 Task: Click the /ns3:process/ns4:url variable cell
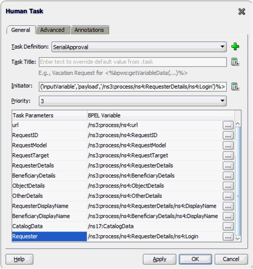[155, 125]
